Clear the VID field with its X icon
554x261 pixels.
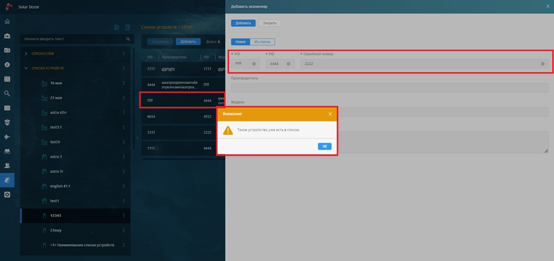tap(254, 64)
